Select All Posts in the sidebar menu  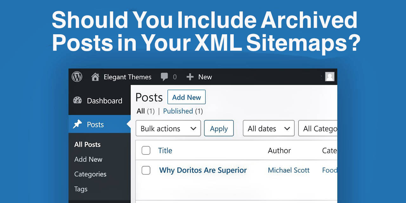(87, 144)
